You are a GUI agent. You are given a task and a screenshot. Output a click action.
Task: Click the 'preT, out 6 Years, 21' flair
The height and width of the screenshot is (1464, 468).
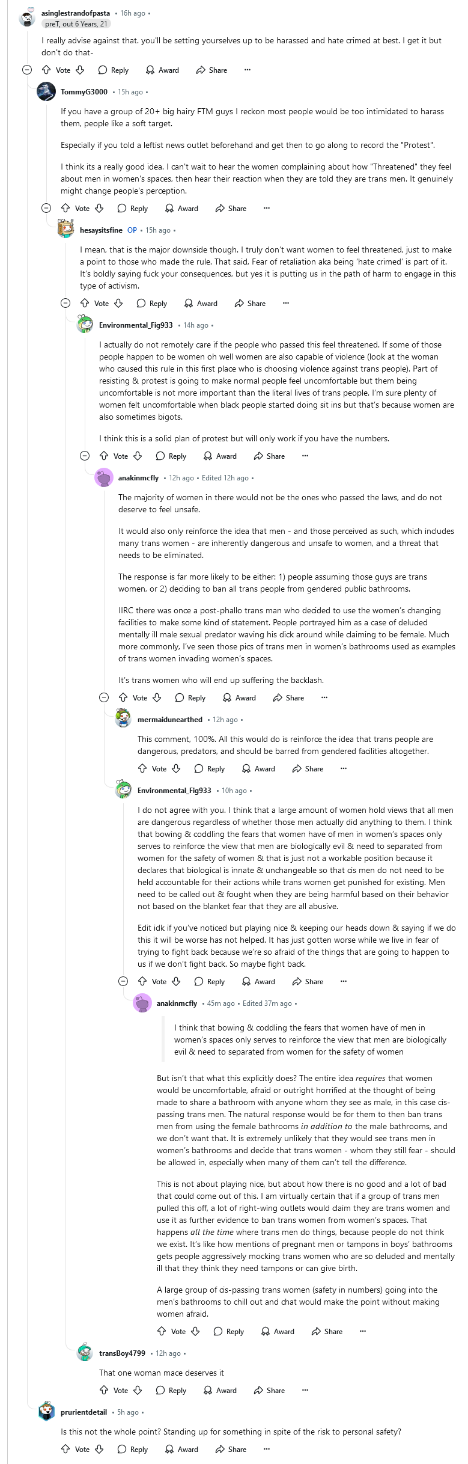[x=76, y=24]
